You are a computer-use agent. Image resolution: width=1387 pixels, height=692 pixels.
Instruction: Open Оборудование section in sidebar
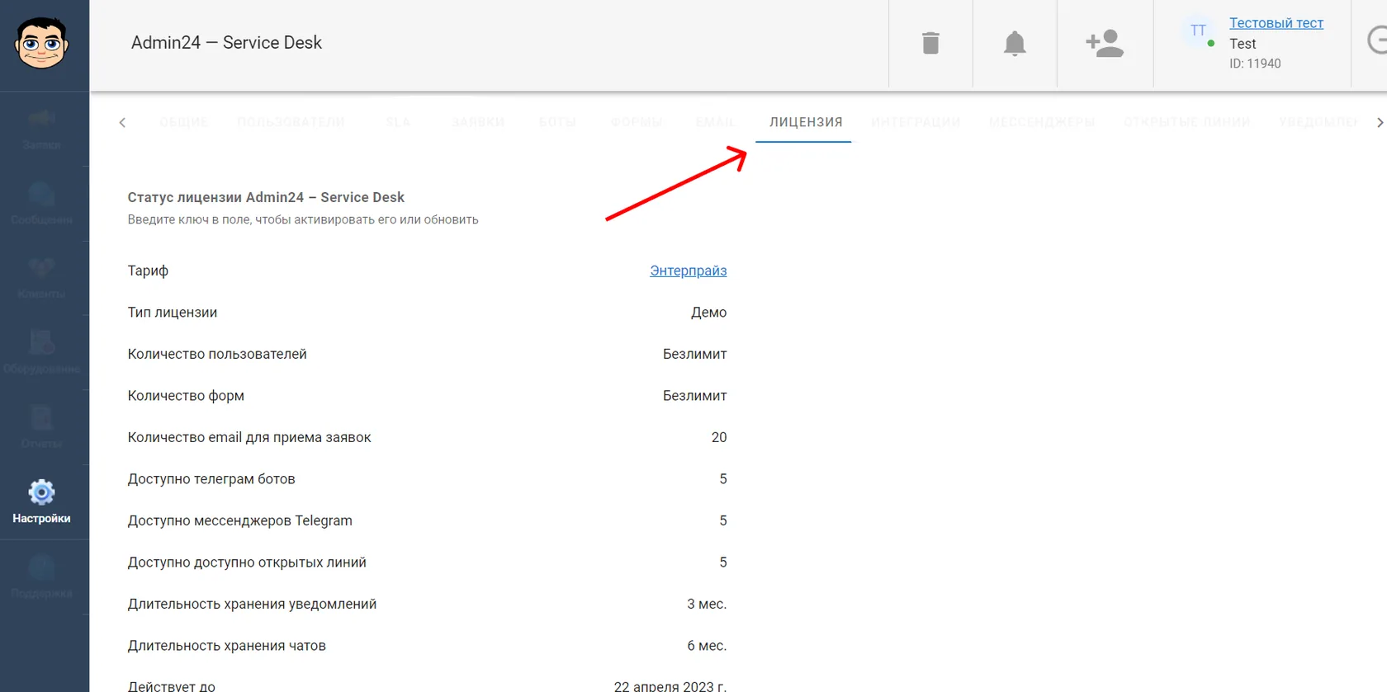pyautogui.click(x=41, y=353)
